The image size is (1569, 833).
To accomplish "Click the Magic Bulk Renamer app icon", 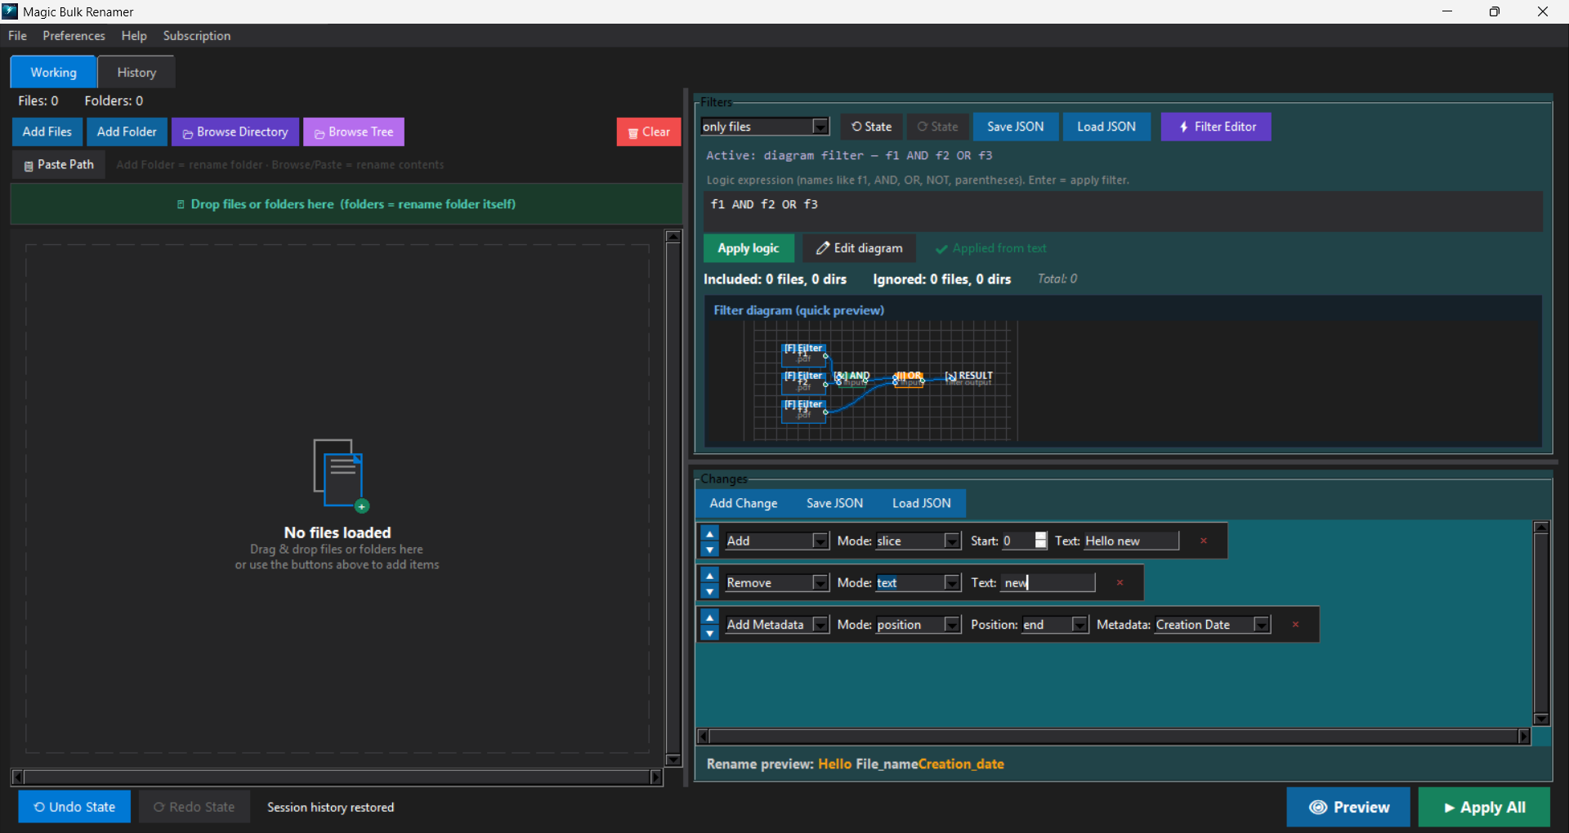I will (10, 11).
